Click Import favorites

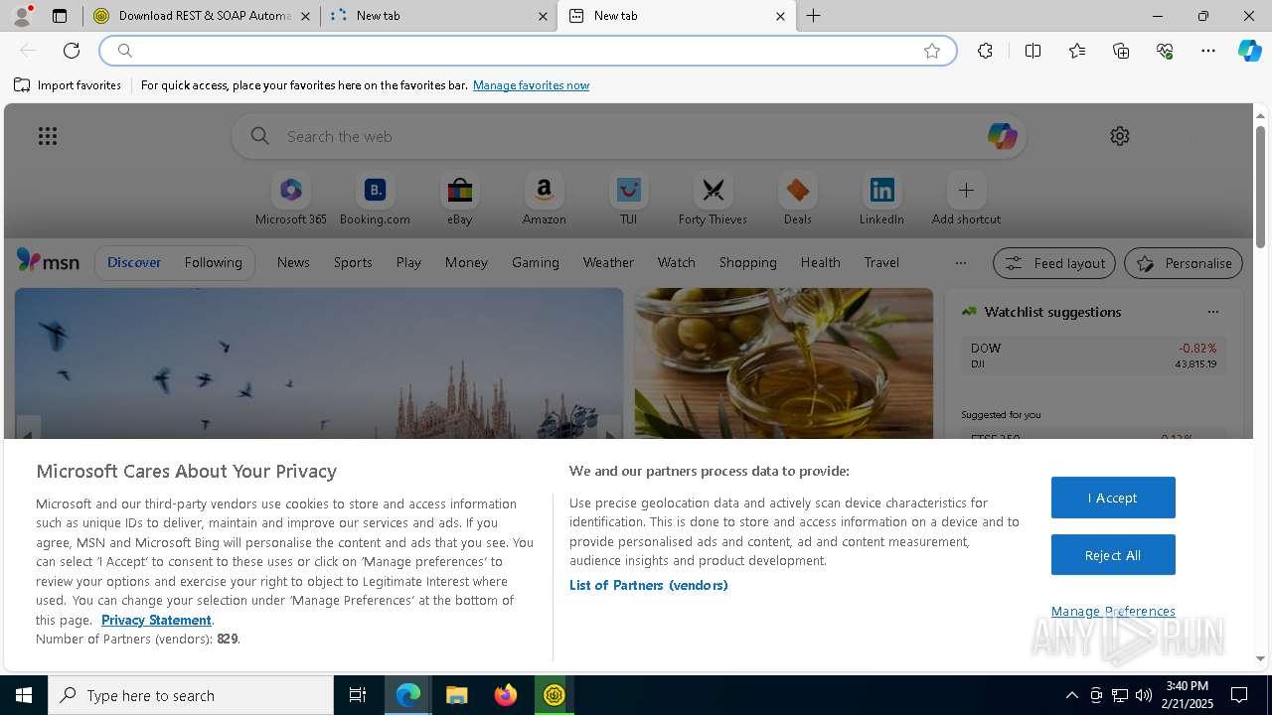coord(68,85)
